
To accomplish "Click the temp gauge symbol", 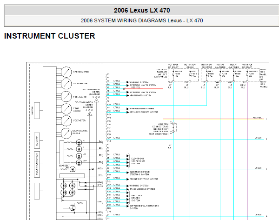I will click(x=66, y=109).
